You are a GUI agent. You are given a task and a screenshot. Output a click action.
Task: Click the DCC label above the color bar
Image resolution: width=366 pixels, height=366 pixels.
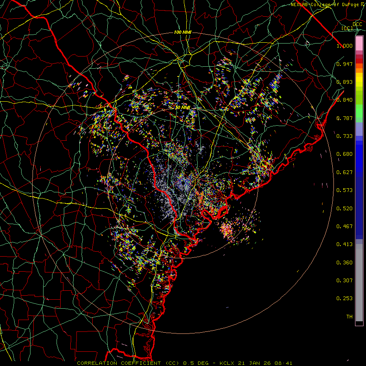coord(357,24)
